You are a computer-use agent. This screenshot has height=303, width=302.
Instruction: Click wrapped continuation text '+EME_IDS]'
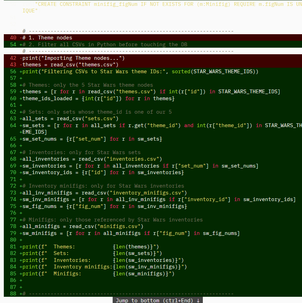click(x=33, y=132)
